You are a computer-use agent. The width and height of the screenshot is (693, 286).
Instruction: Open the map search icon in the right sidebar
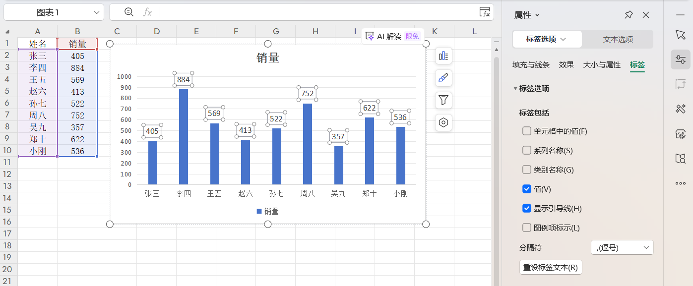click(x=680, y=159)
